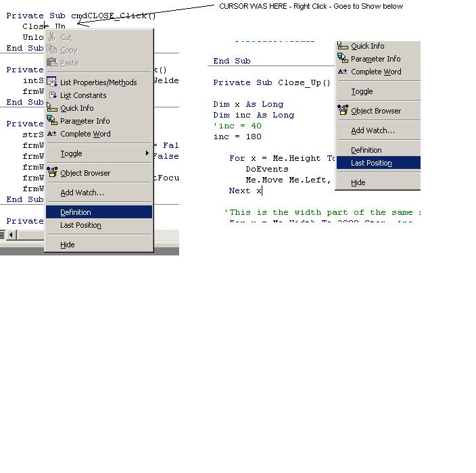
Task: Click the declaration 'Dim inc As Long'
Action: tap(254, 115)
